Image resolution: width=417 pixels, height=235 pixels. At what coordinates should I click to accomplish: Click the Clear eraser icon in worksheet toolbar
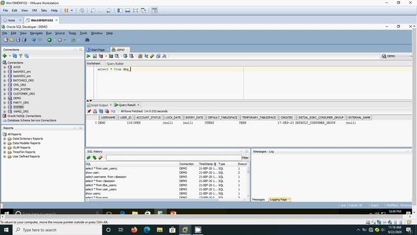(152, 56)
